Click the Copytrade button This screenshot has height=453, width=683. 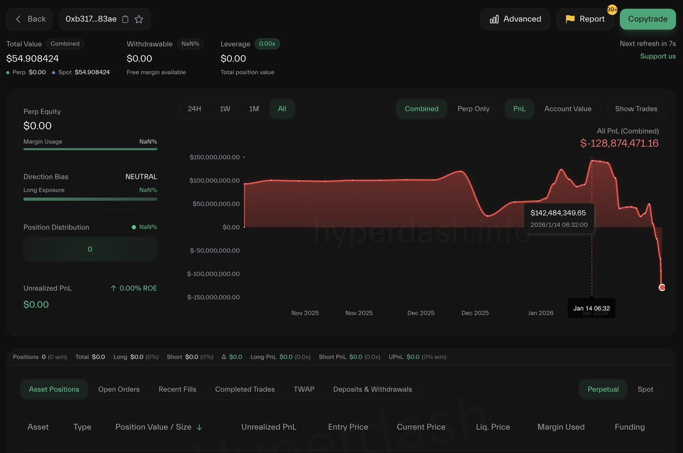coord(647,19)
